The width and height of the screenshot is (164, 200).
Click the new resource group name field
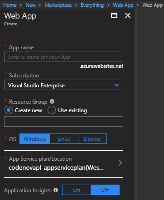coord(63,121)
